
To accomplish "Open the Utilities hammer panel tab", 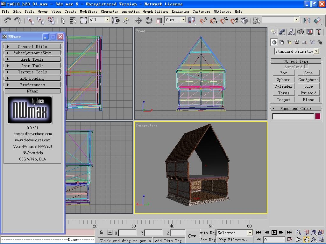I will (319, 32).
